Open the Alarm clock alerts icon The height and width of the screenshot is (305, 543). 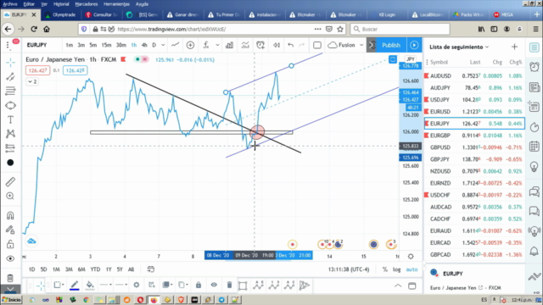pos(535,67)
